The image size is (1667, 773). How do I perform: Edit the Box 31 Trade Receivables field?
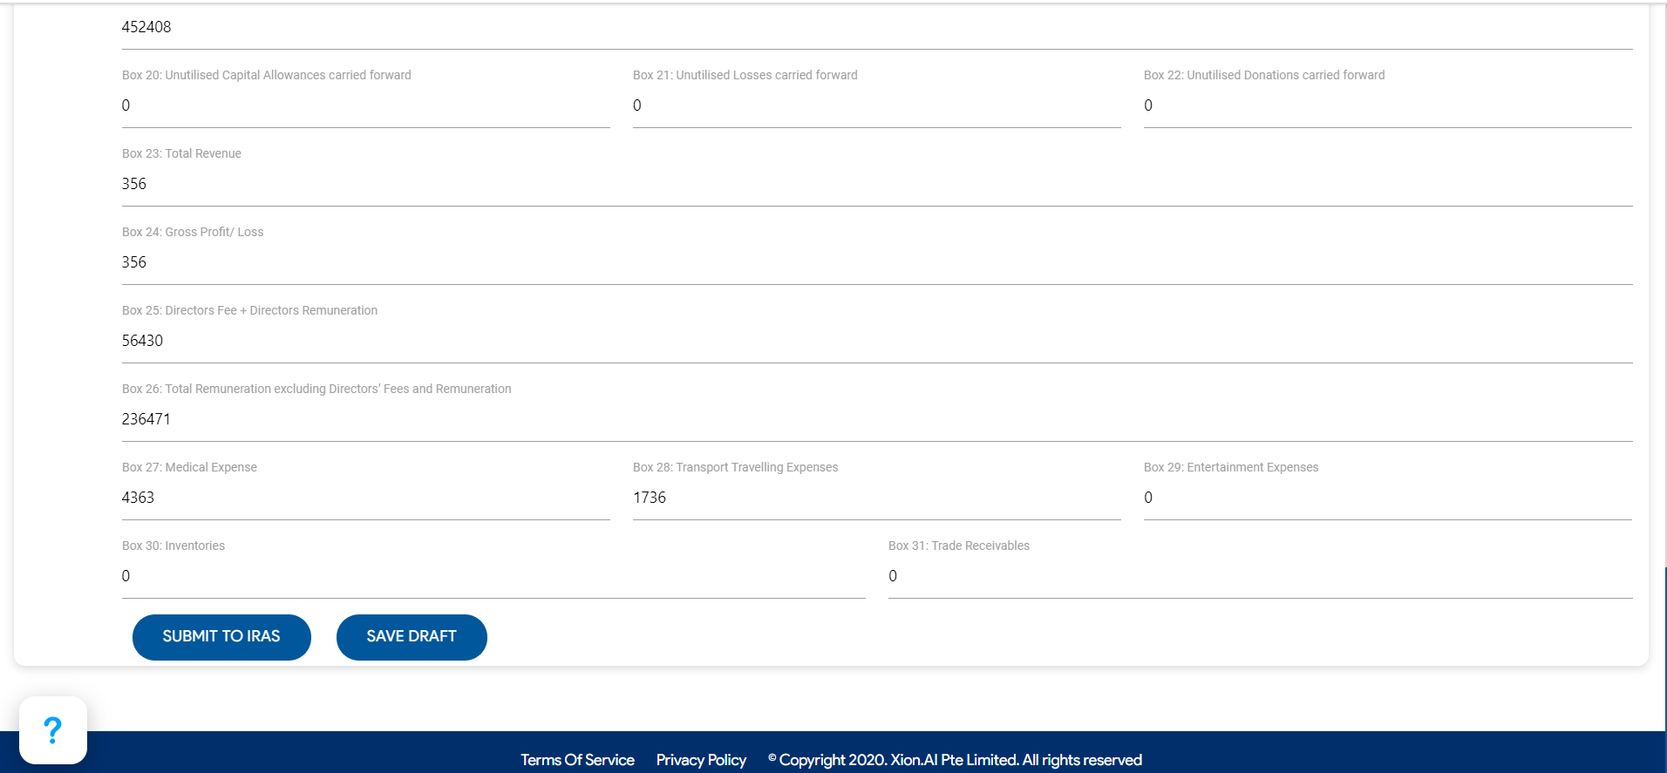point(1260,576)
